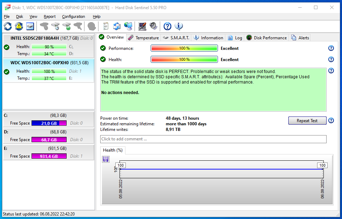Click the '8,91 TB' lifetime writes value
The image size is (342, 219).
[173, 130]
